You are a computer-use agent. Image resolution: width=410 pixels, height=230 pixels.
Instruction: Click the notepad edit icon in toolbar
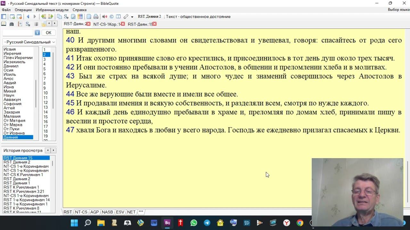point(73,17)
